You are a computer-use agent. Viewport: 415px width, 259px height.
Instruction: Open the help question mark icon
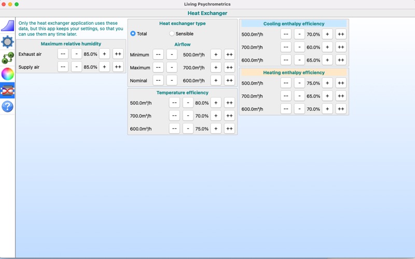(7, 107)
